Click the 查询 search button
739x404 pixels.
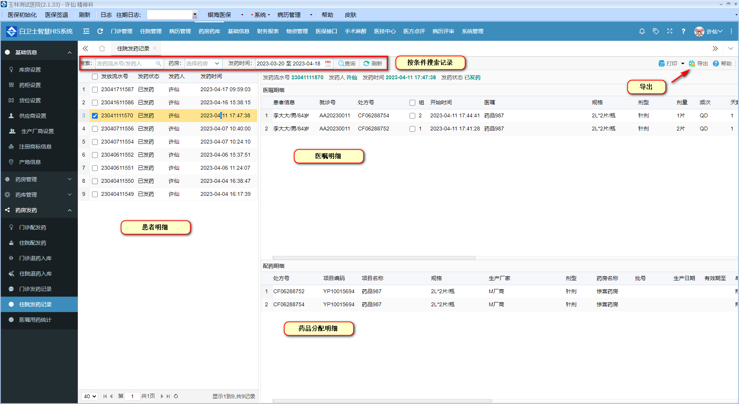coord(346,63)
